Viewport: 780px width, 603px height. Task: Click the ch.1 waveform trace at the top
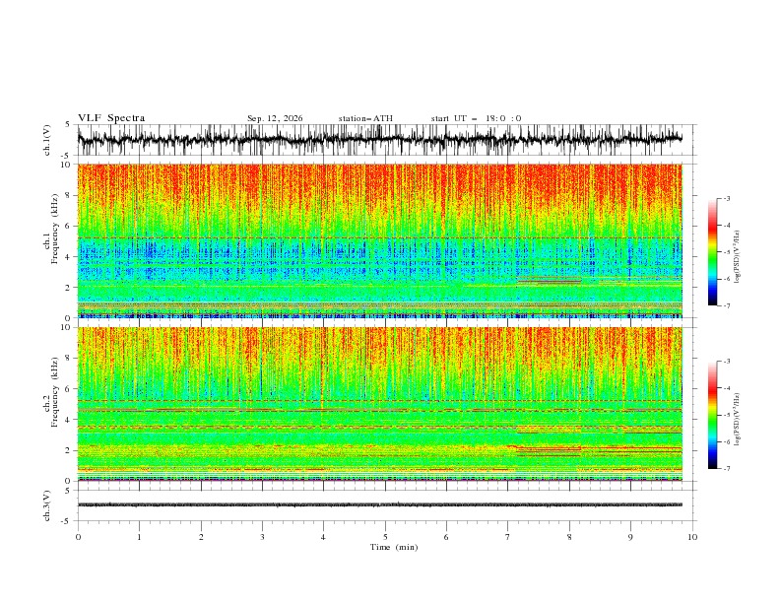[379, 139]
